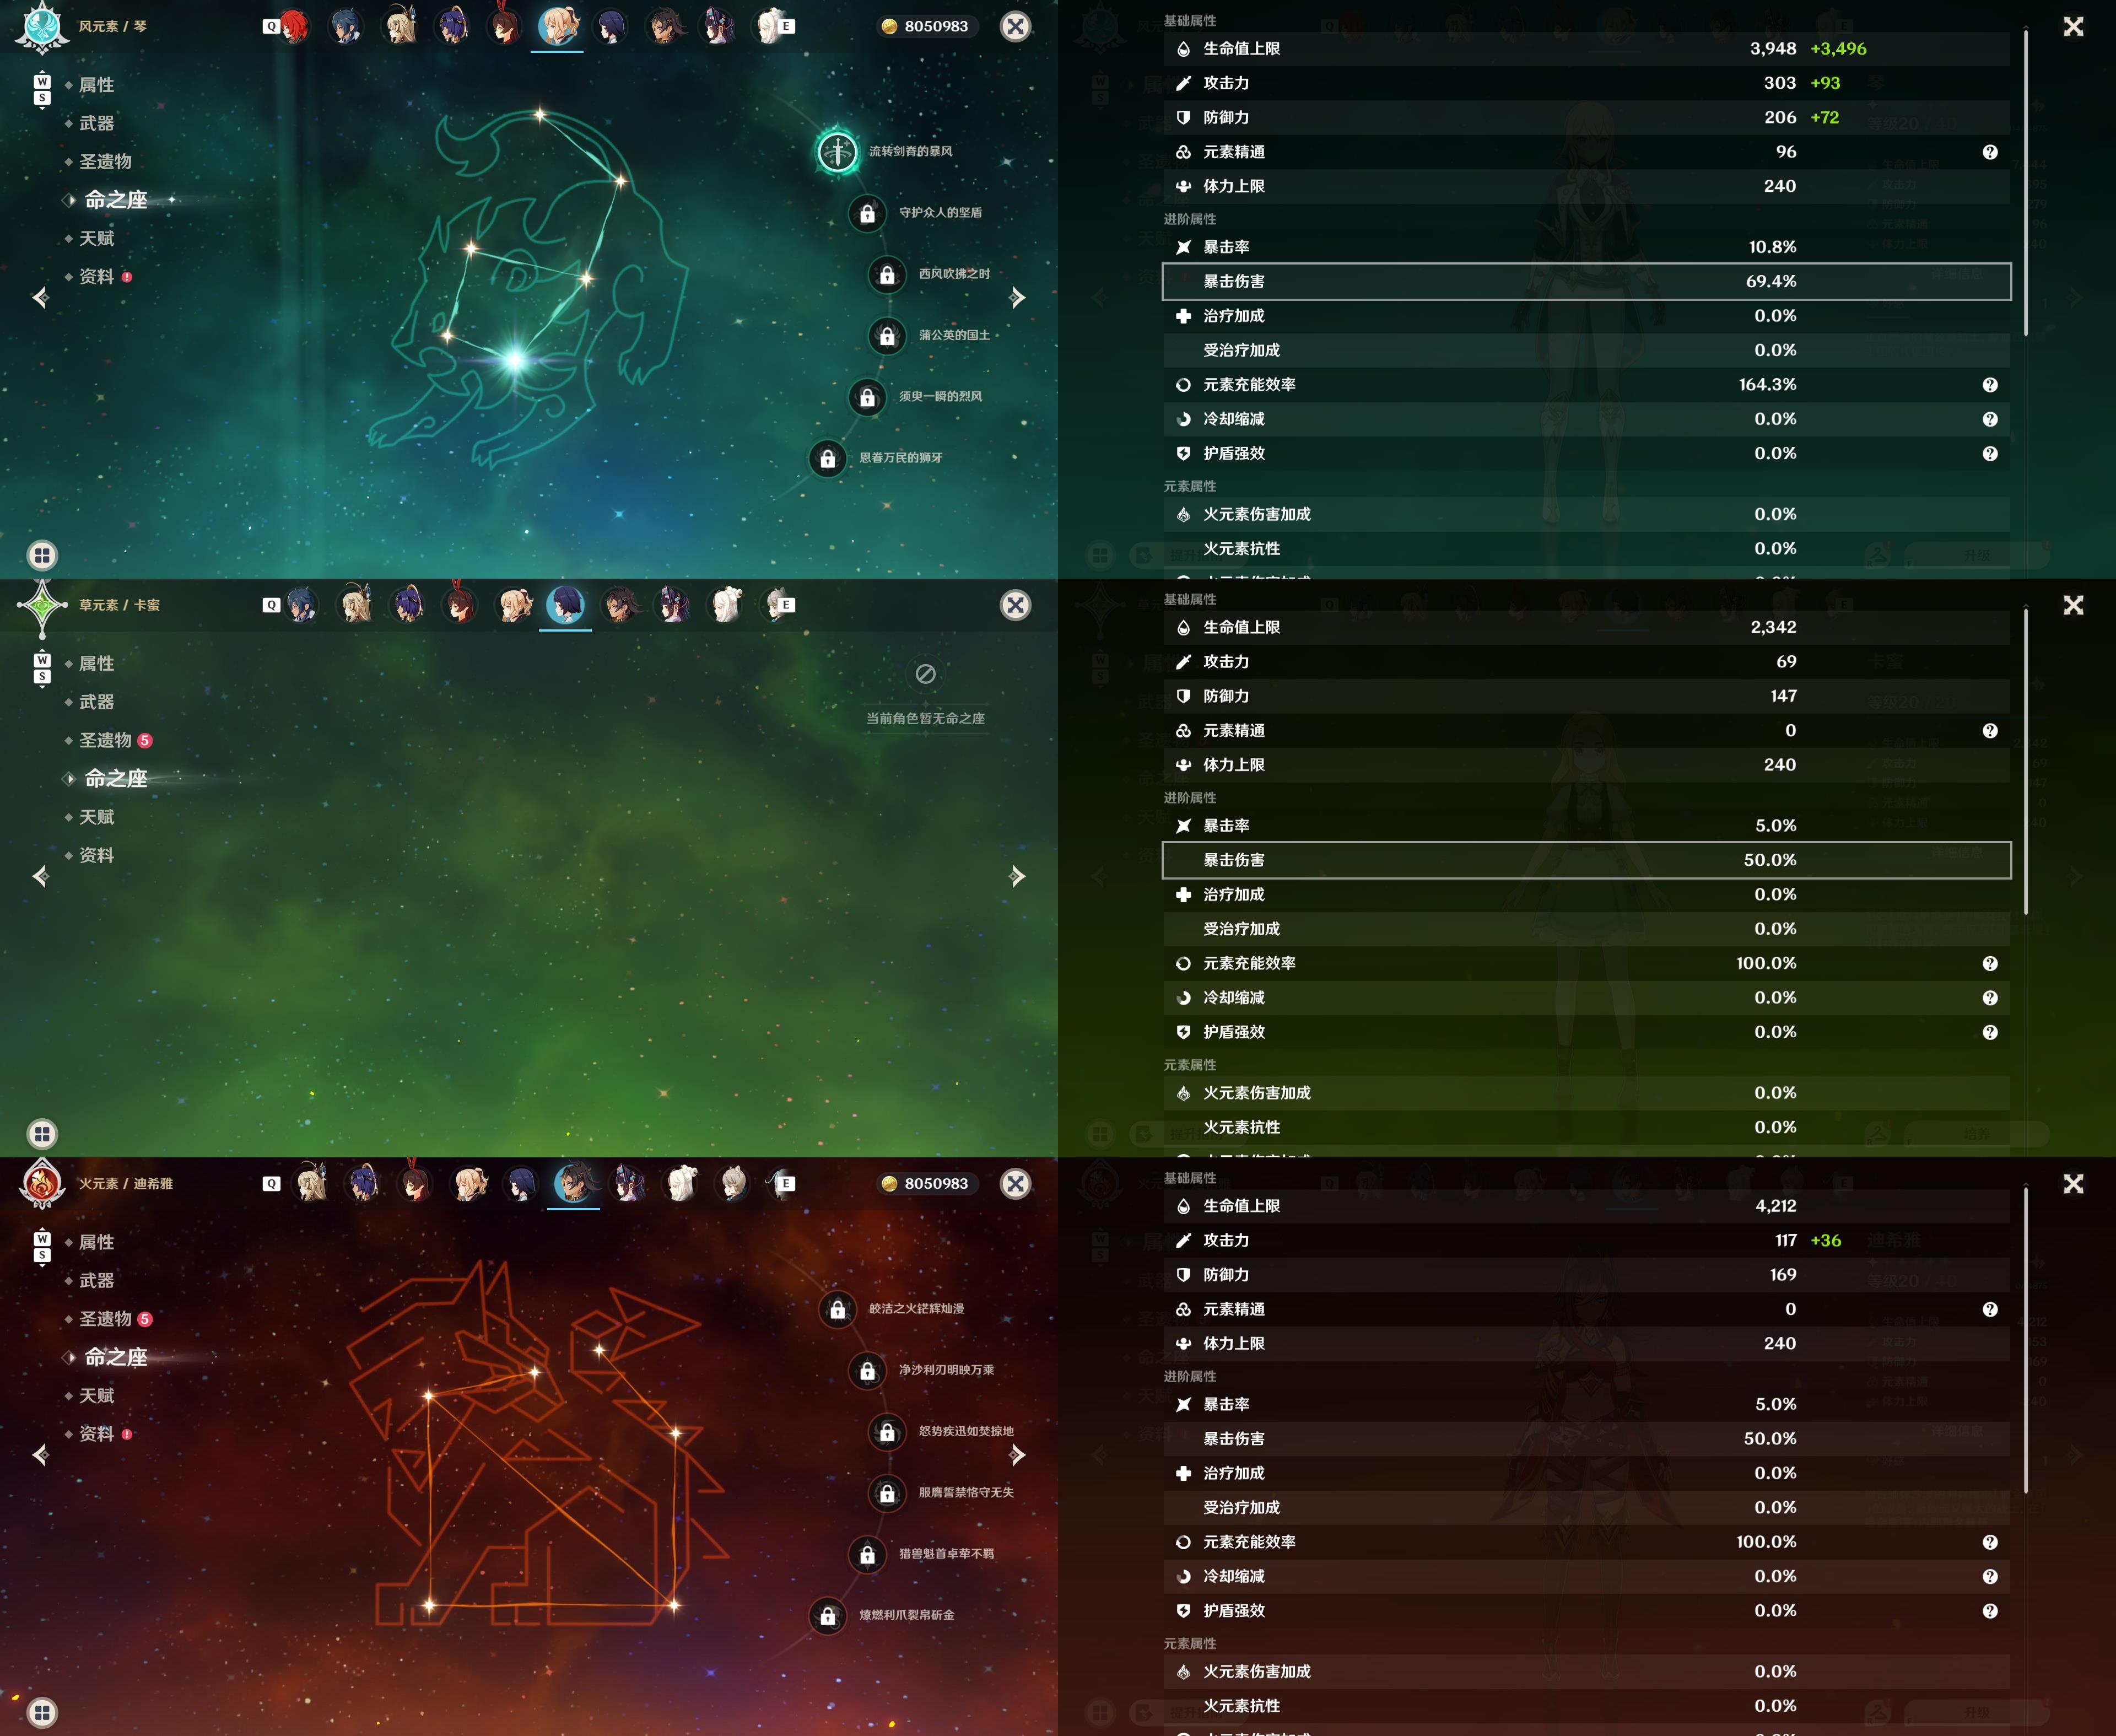This screenshot has width=2116, height=1736.
Task: Click the 攻击力 117 +36 stat row
Action: [x=1586, y=1240]
